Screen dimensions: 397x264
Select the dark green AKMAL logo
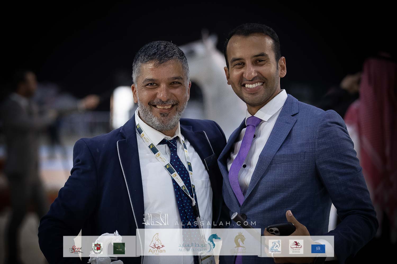pyautogui.click(x=119, y=248)
